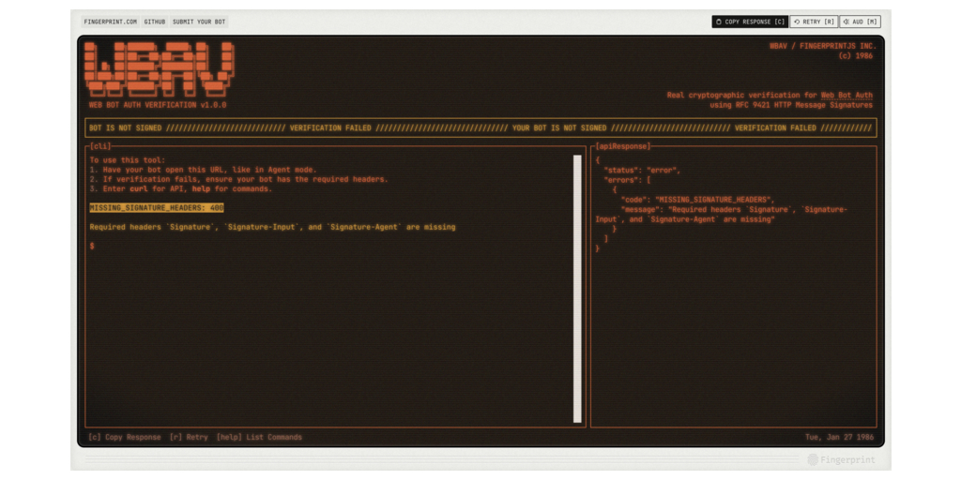Image resolution: width=961 pixels, height=480 pixels.
Task: Follow the Web Bot Auth hyperlink
Action: point(847,96)
